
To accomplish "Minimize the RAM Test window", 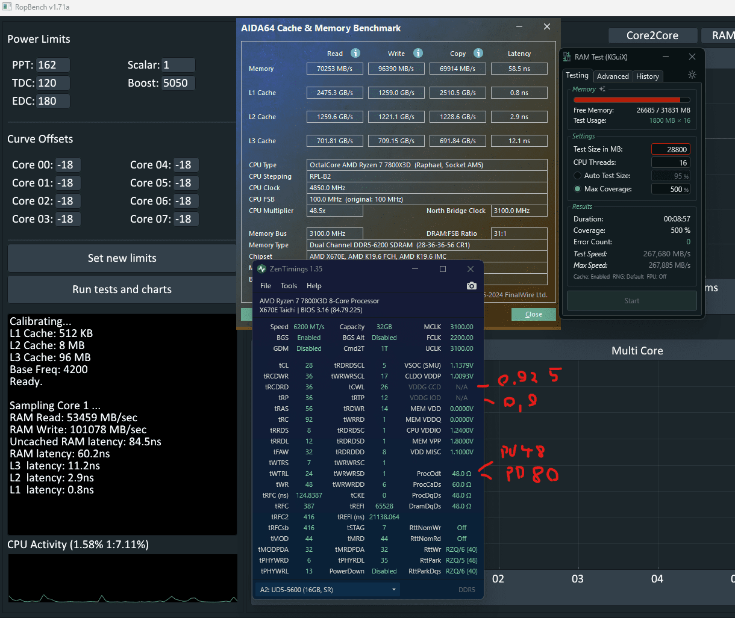I will point(666,57).
